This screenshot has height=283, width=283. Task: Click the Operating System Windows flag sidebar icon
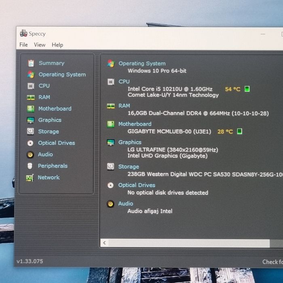click(31, 74)
